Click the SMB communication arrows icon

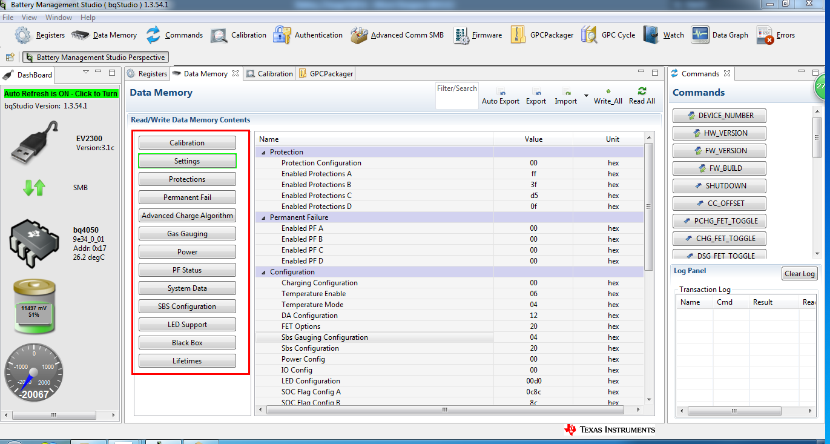tap(34, 188)
